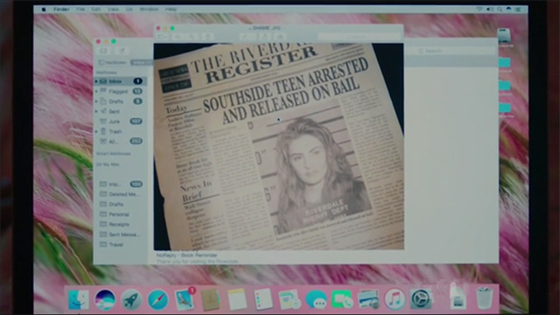560x315 pixels.
Task: Select Flagged mailbox in sidebar
Action: 121,91
